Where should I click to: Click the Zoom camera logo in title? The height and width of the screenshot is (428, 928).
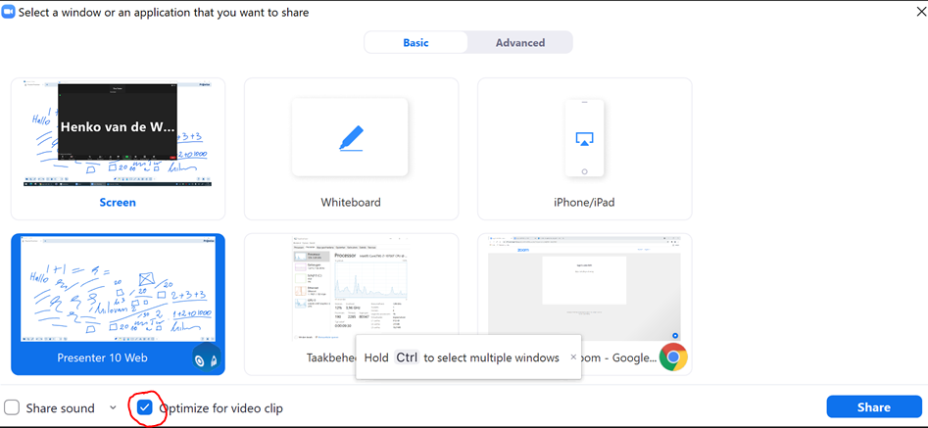pos(9,13)
